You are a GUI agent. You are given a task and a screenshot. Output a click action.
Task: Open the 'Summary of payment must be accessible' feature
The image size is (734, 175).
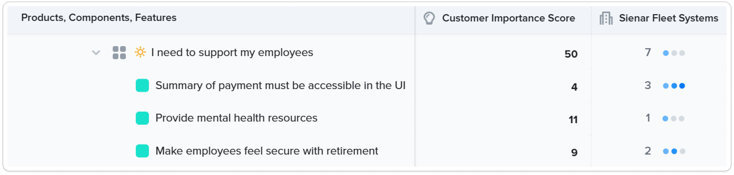pyautogui.click(x=280, y=85)
